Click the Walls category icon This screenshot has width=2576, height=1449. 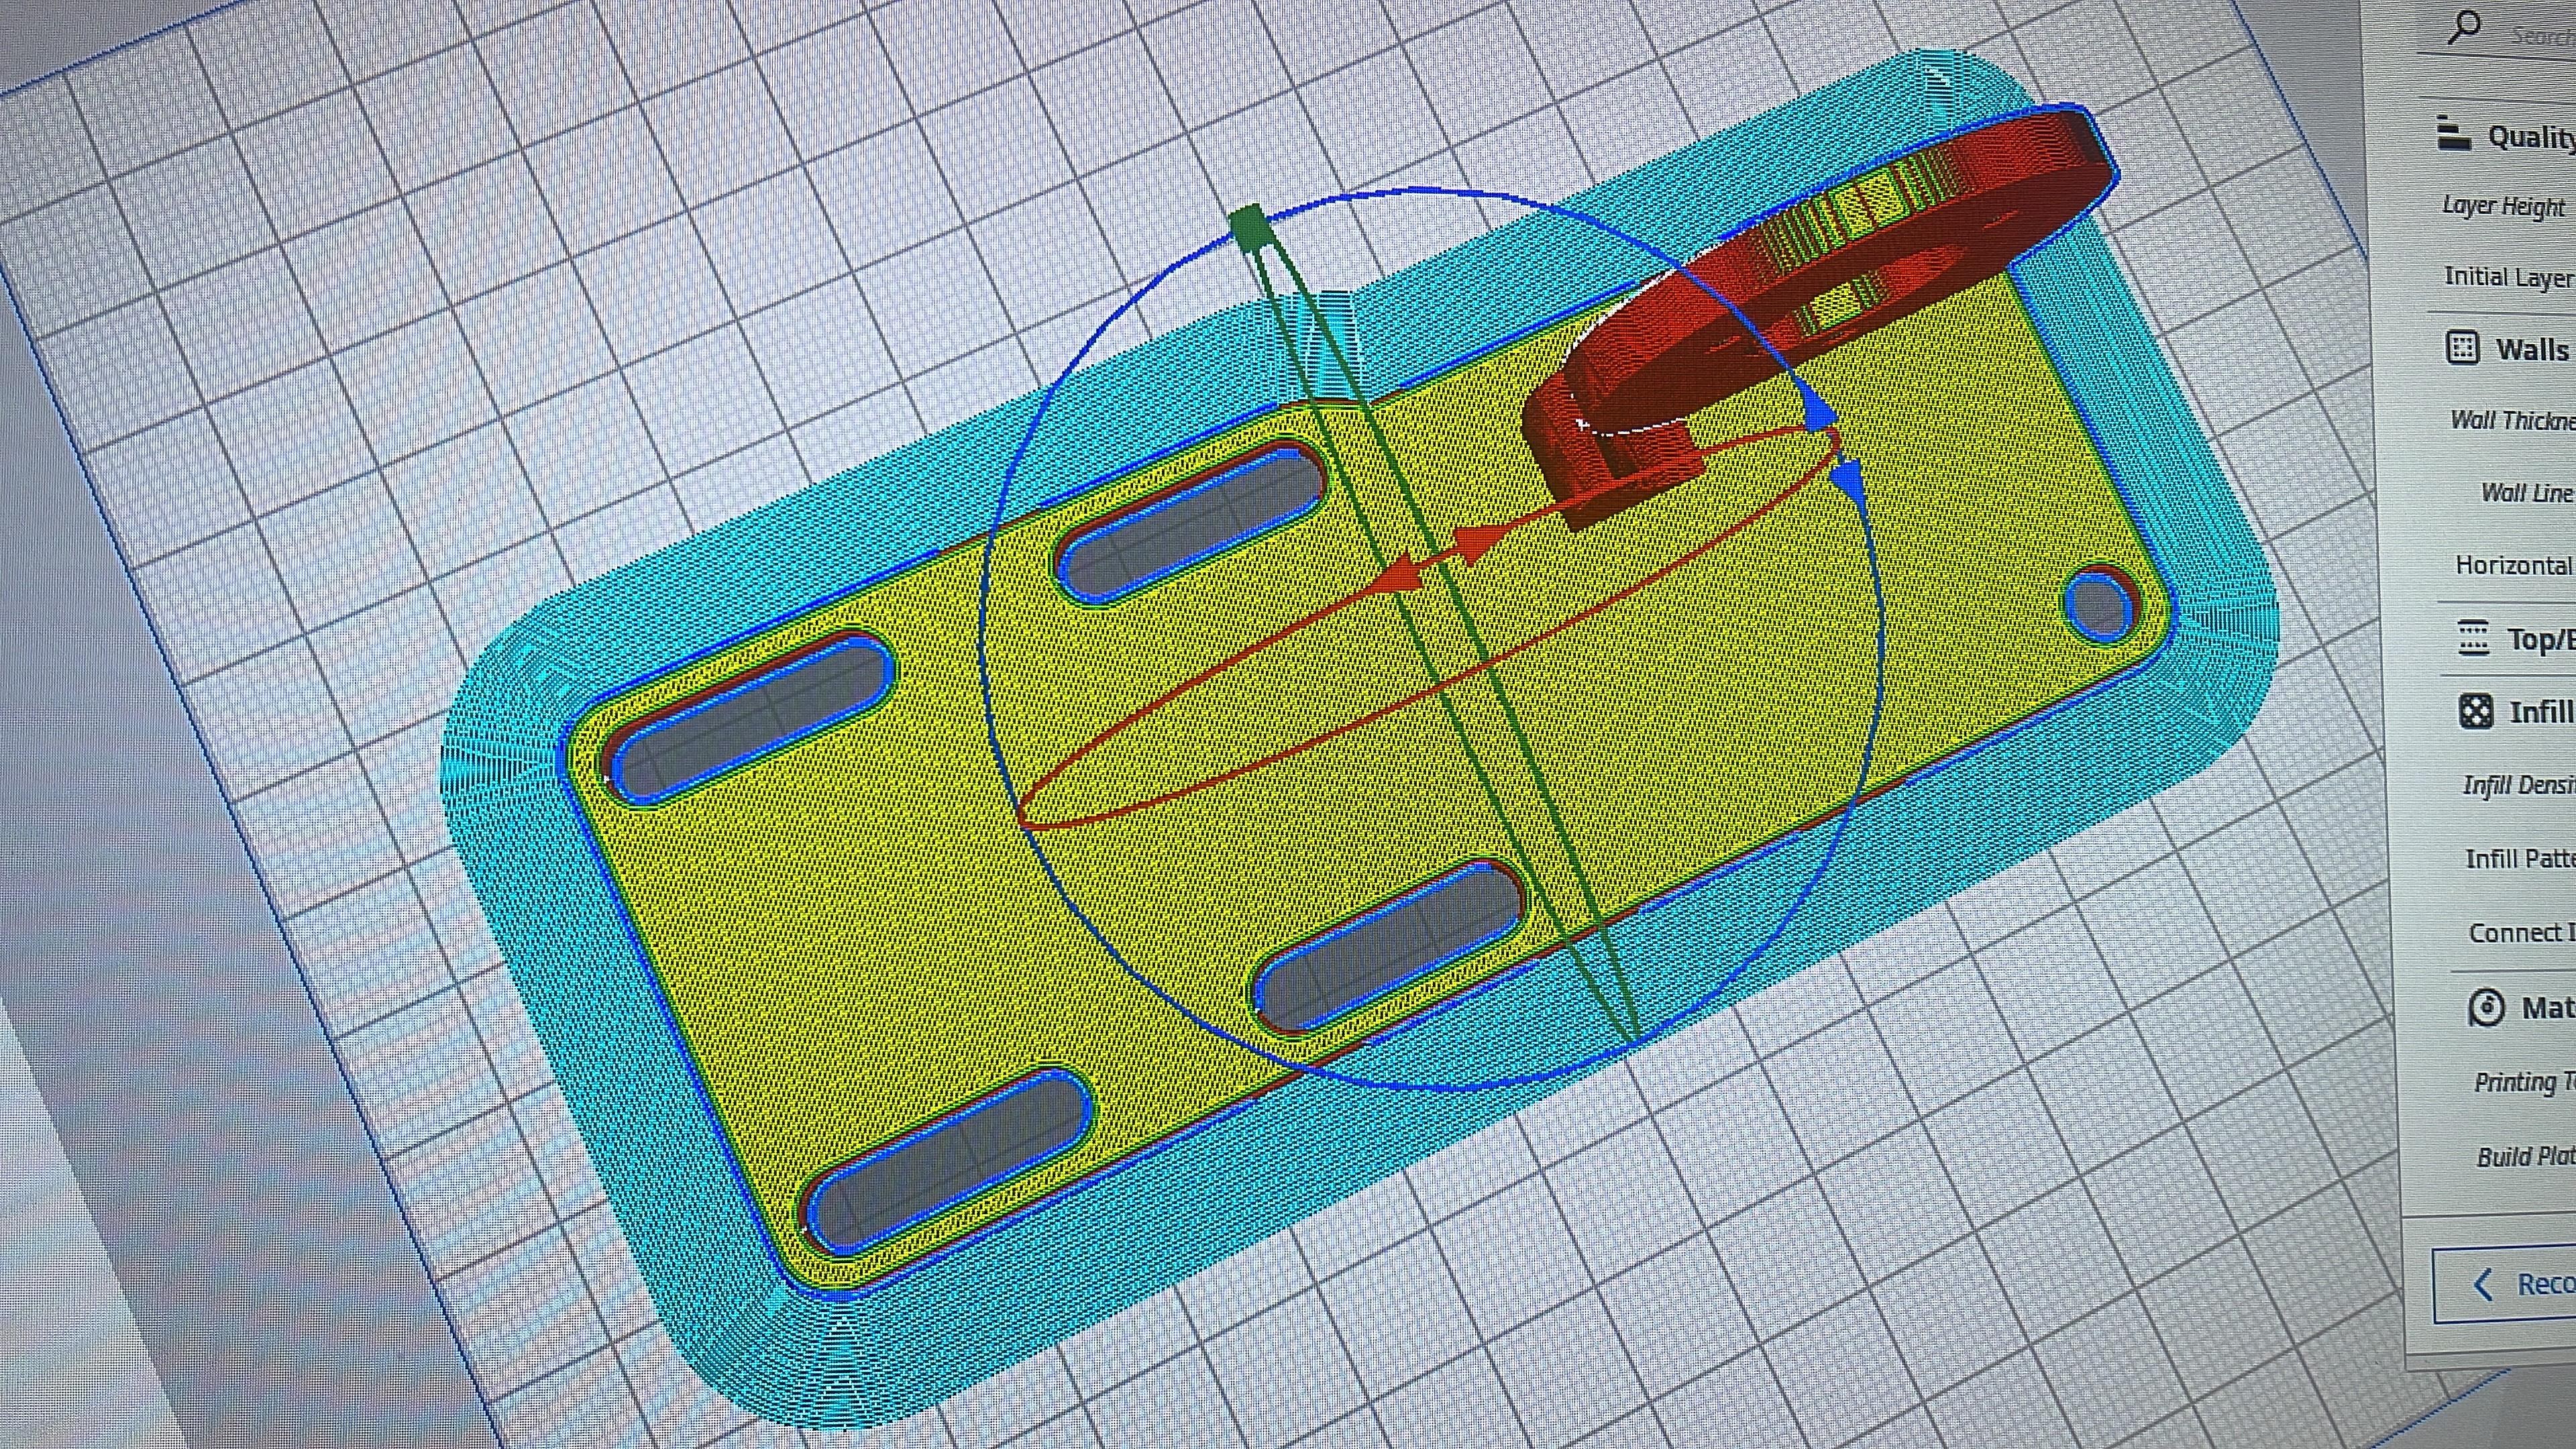2461,348
